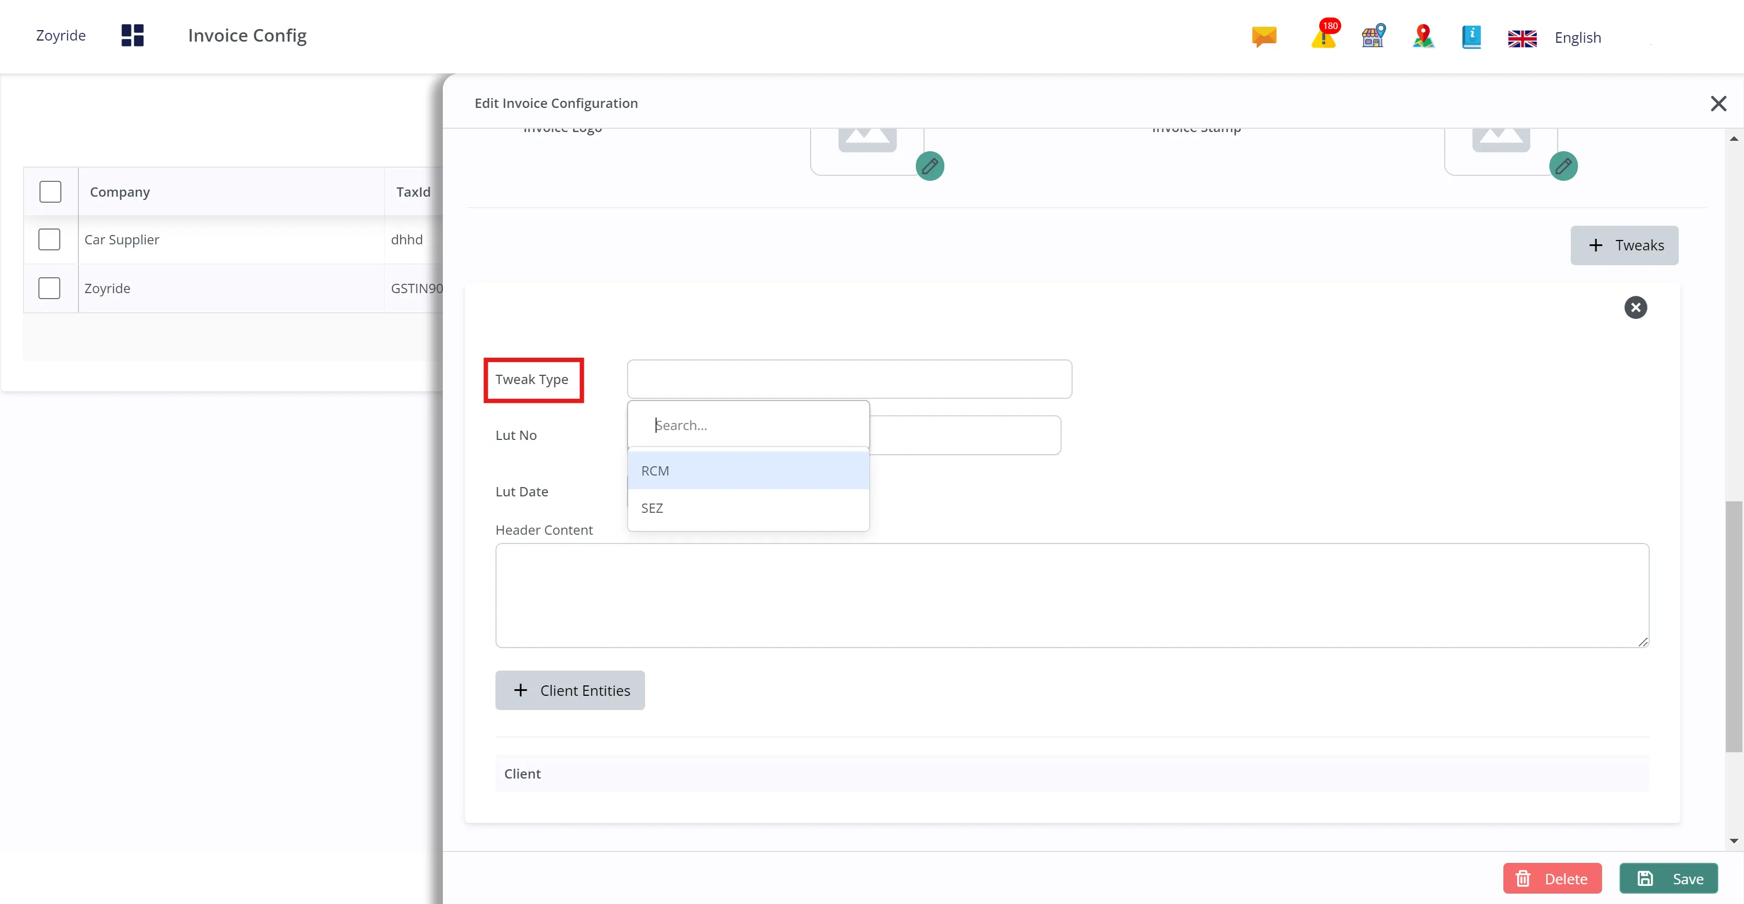
Task: Edit the Invoice Logo with pencil icon
Action: point(930,166)
